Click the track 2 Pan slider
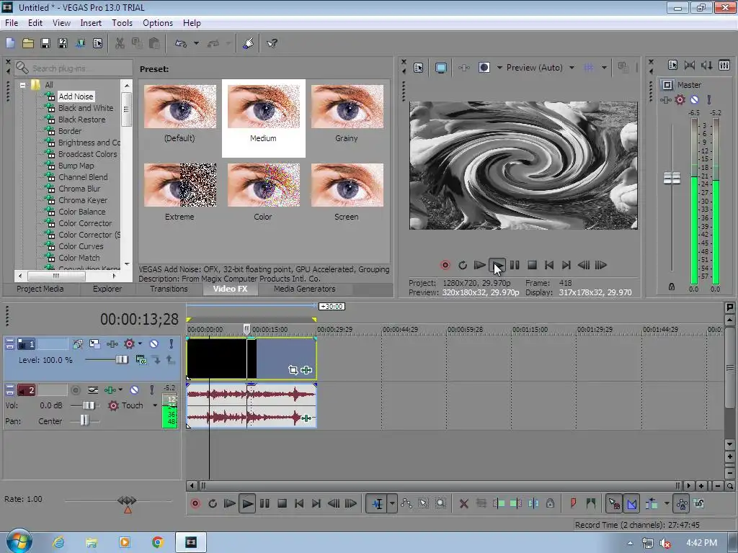 coord(84,421)
